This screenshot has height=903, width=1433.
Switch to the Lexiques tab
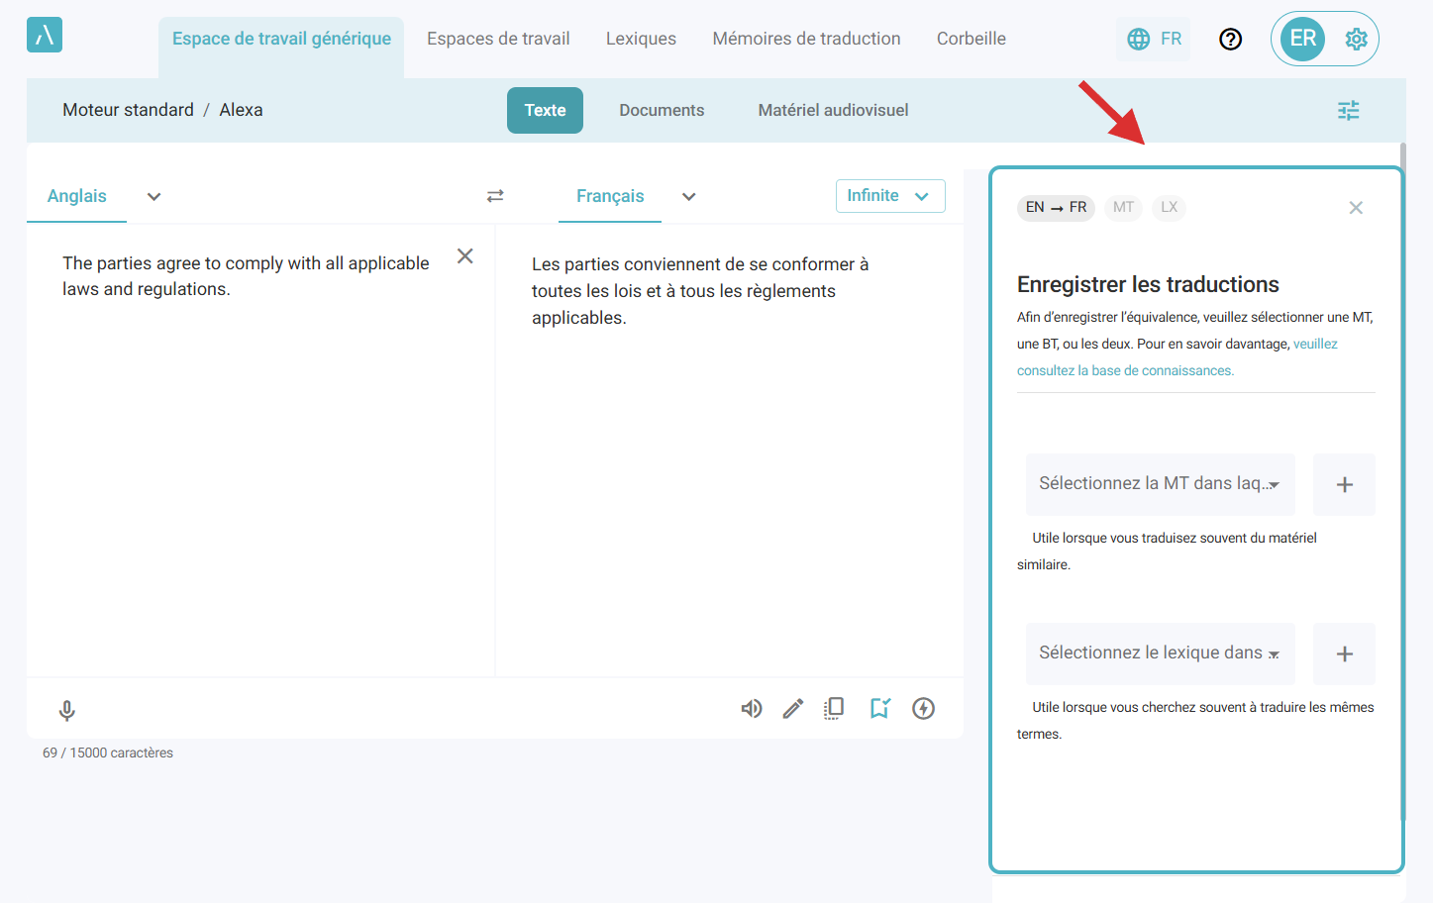coord(641,39)
